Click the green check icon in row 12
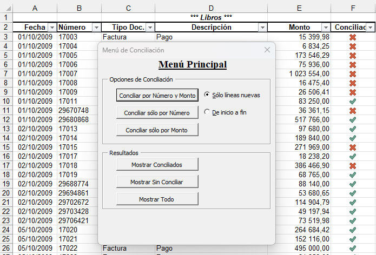The image size is (376, 255). point(353,120)
